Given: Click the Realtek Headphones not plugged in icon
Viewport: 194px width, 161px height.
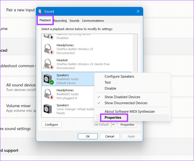Looking at the screenshot, I should [x=48, y=94].
